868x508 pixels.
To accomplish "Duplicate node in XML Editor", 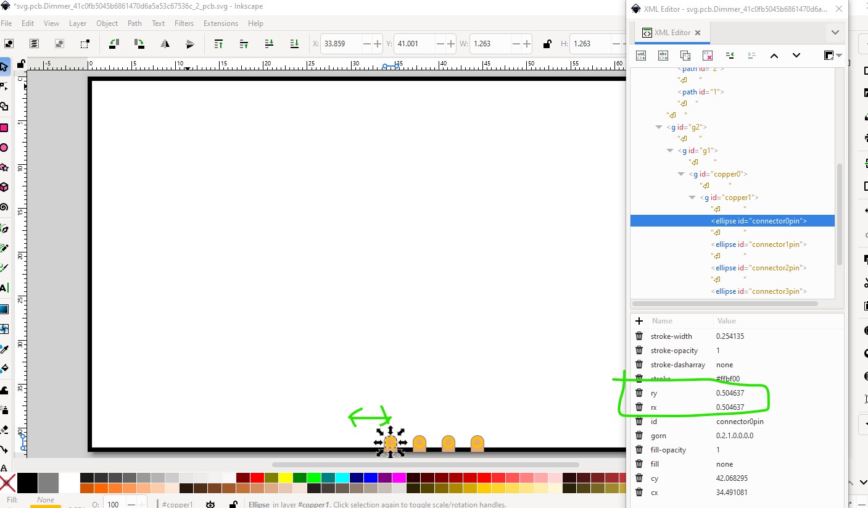I will tap(685, 56).
